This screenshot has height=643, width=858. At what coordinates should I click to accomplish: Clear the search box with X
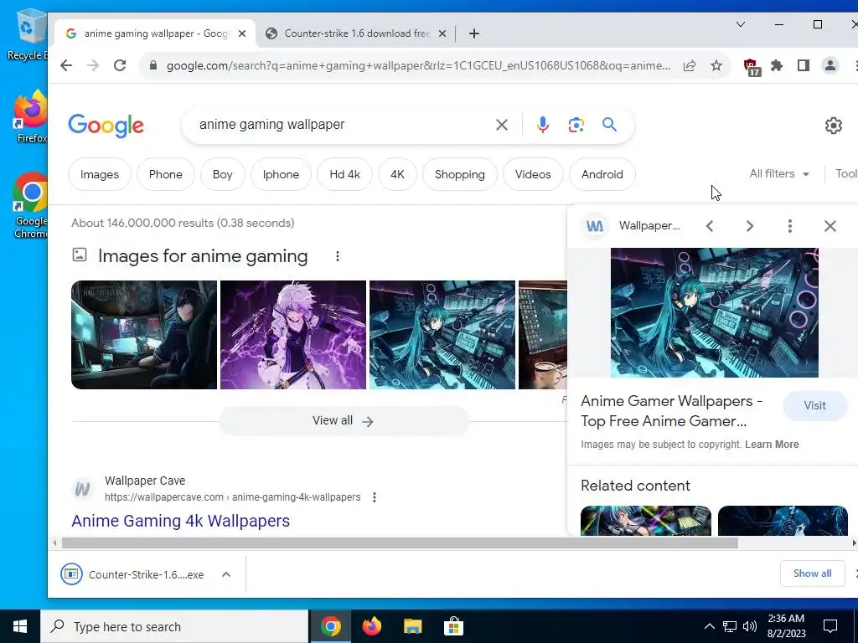[501, 126]
